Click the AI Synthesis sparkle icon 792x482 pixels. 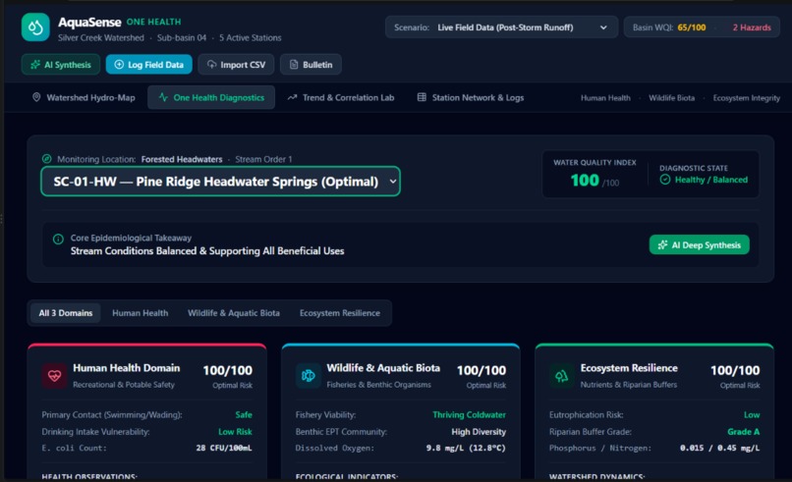(x=35, y=65)
